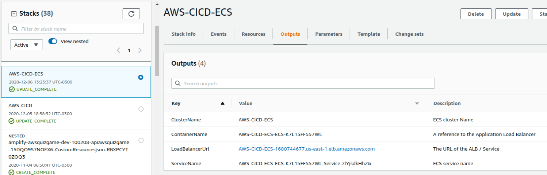Sort outputs by Key column arrow
This screenshot has width=547, height=175.
(222, 103)
